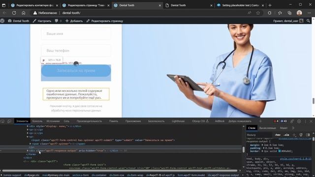
Task: Open browser settings and more menu
Action: coord(309,13)
